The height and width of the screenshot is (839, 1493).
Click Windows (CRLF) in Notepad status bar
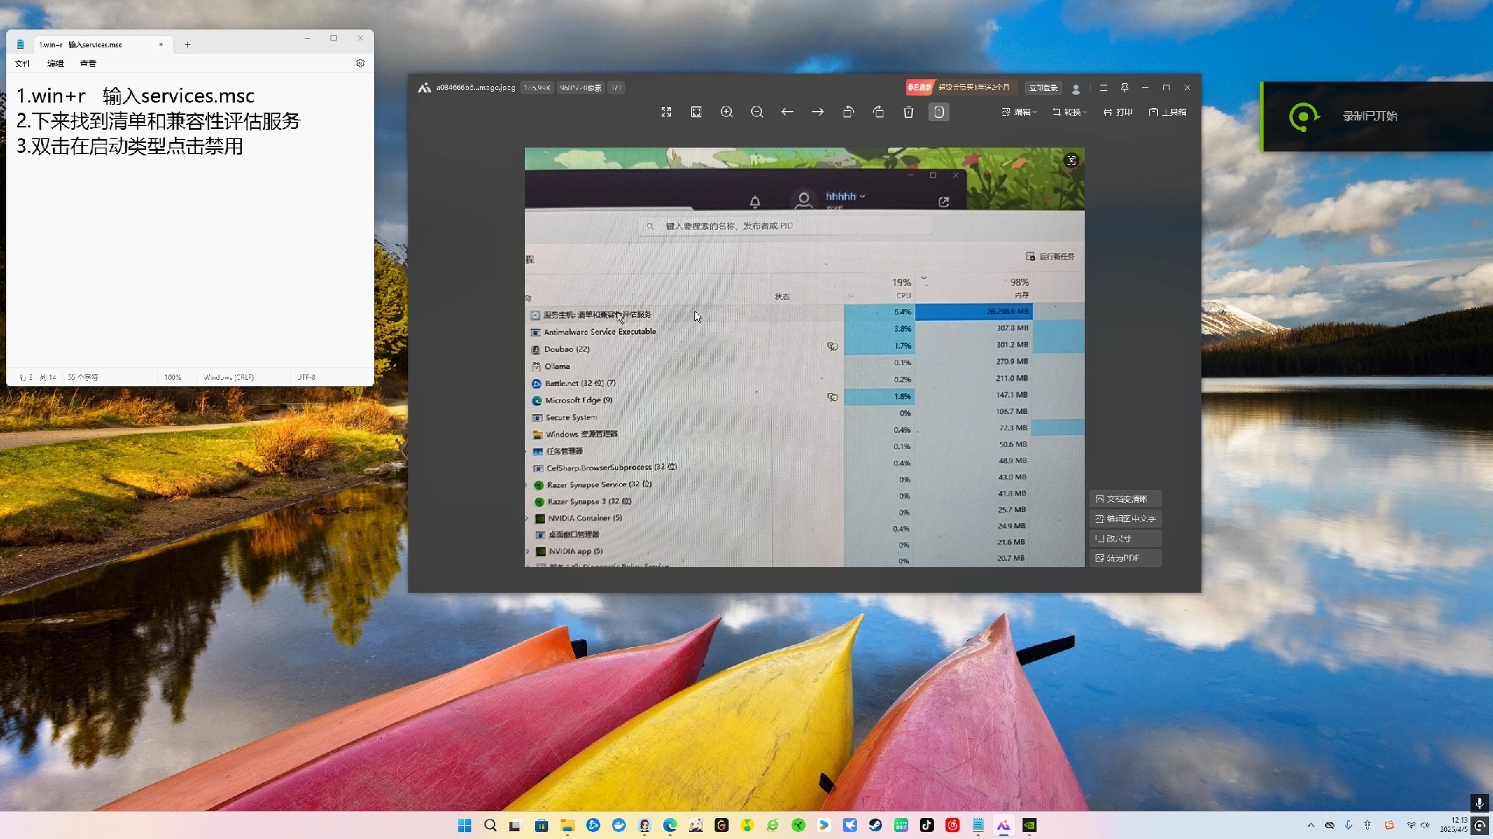229,378
